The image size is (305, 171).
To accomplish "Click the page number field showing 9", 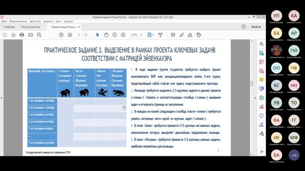I will 79,35.
